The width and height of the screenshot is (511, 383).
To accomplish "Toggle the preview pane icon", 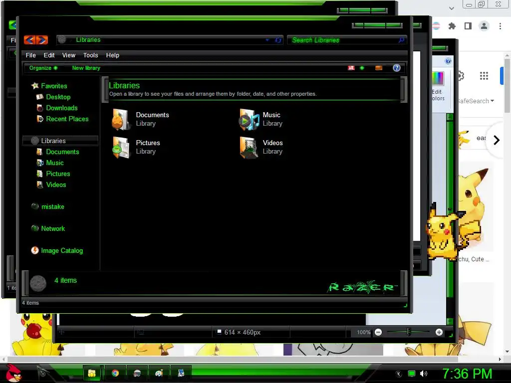I will [x=379, y=68].
